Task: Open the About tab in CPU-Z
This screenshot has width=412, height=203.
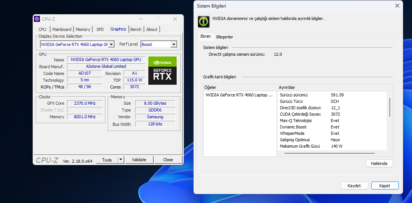Action: (152, 29)
